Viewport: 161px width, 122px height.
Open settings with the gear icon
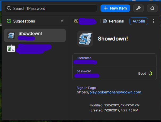point(152,8)
